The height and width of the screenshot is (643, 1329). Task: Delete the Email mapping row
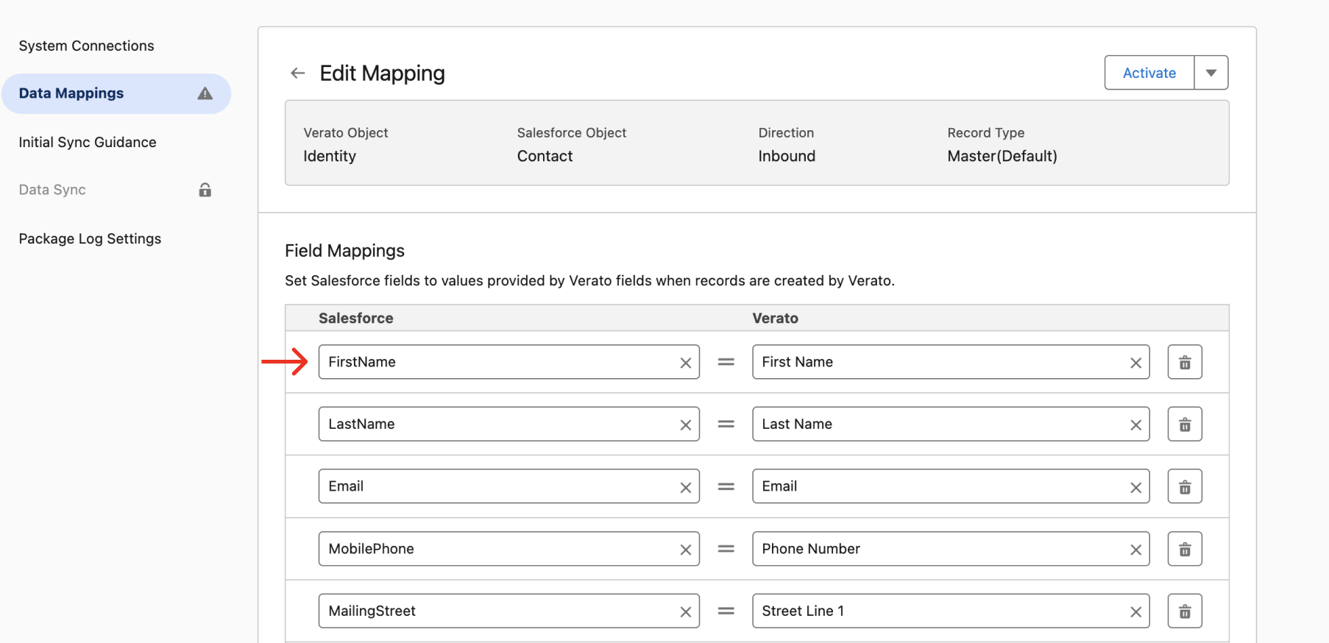click(x=1185, y=486)
